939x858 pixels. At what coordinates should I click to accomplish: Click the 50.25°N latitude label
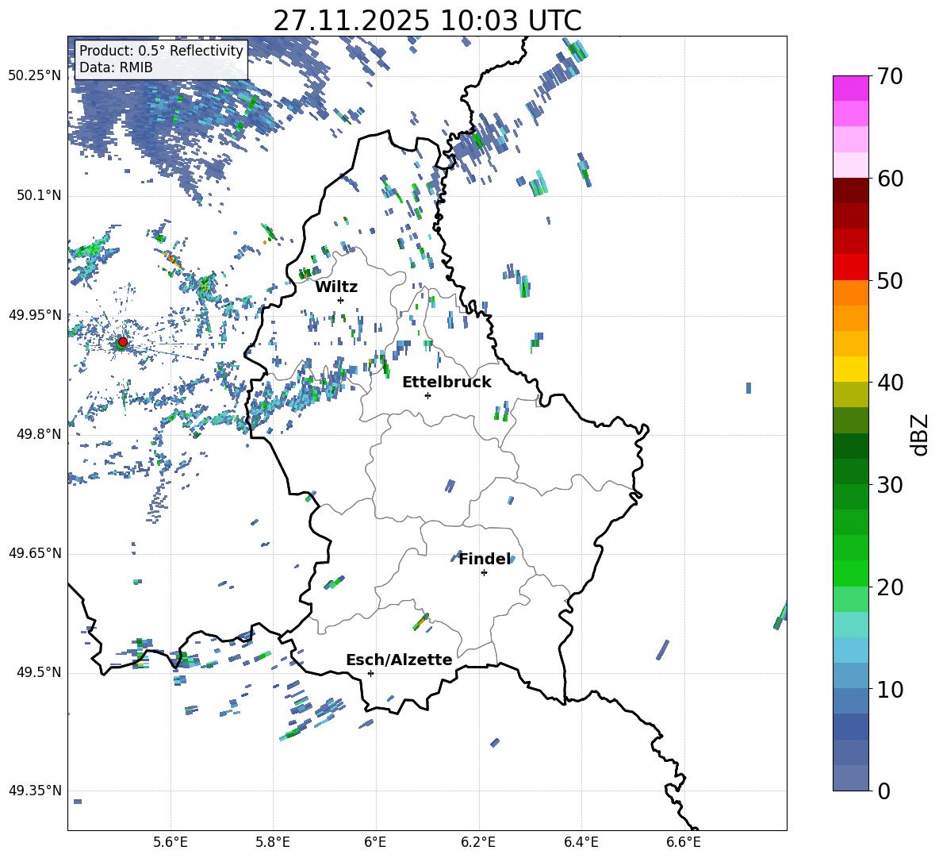(x=35, y=76)
